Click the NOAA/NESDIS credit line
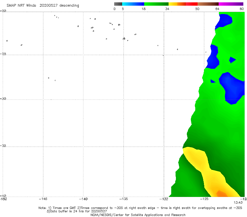Image resolution: width=247 pixels, height=217 pixels. [x=138, y=215]
